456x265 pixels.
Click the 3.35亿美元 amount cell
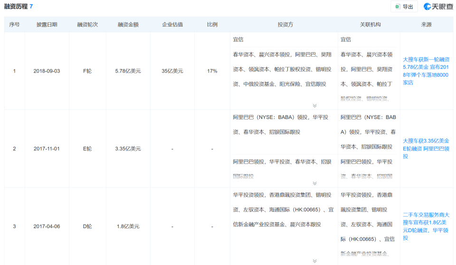click(x=128, y=148)
